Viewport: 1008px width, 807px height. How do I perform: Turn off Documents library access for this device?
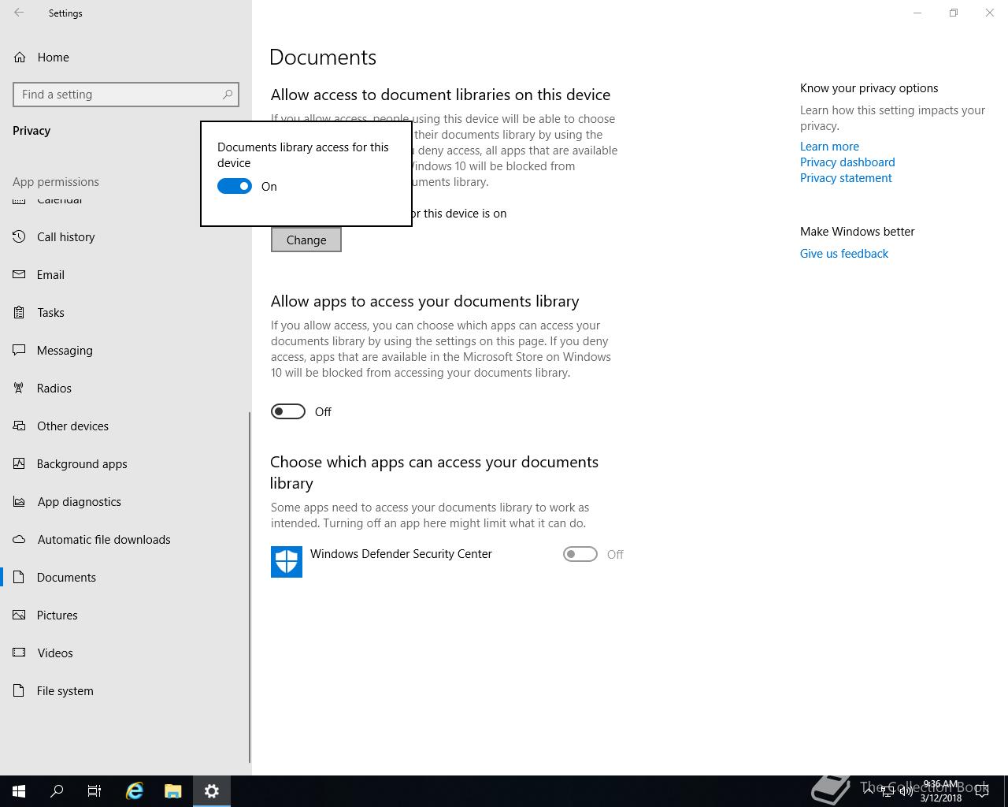pos(235,187)
